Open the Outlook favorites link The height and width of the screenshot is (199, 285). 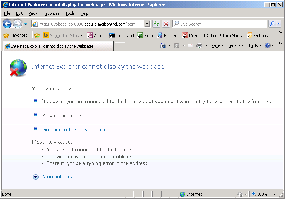point(257,36)
